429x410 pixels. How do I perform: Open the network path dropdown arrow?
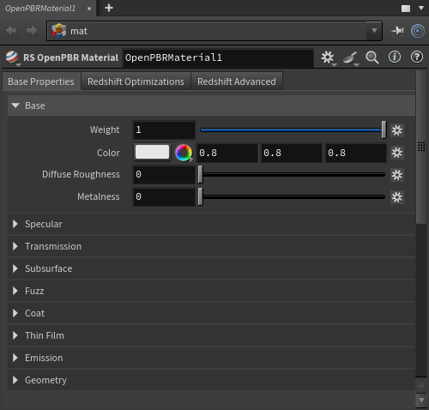pos(374,31)
